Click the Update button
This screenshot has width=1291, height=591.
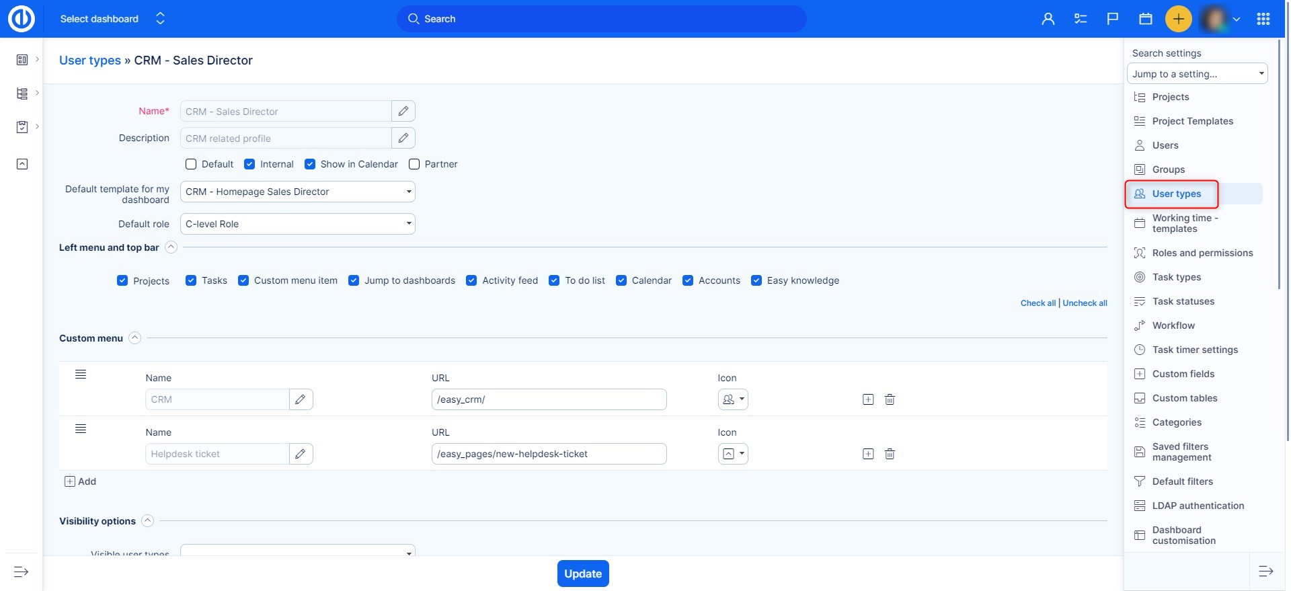582,574
